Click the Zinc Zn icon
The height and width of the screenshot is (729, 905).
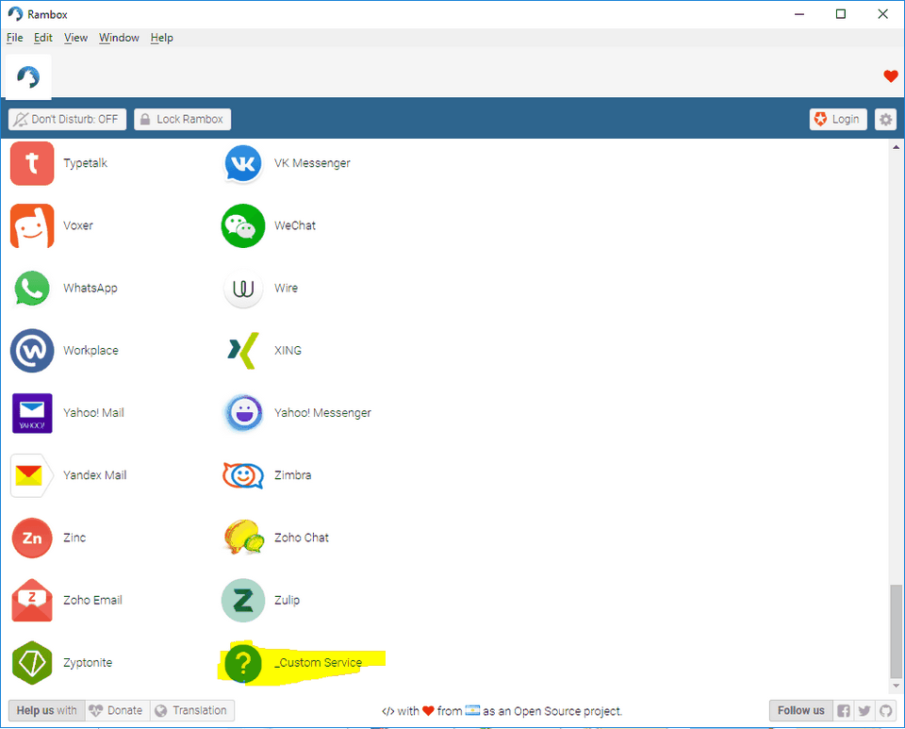pos(32,538)
